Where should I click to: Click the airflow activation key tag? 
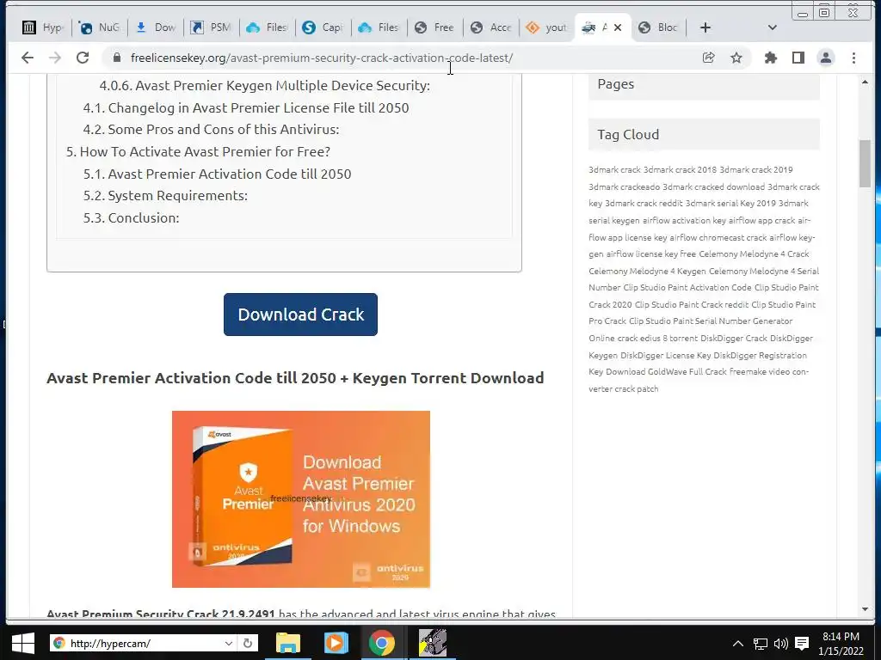click(684, 221)
